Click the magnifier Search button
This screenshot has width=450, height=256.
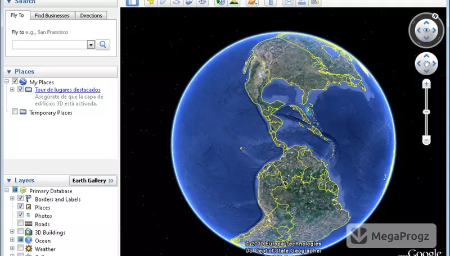coord(103,45)
